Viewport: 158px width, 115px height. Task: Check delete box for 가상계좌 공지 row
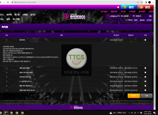(145, 81)
